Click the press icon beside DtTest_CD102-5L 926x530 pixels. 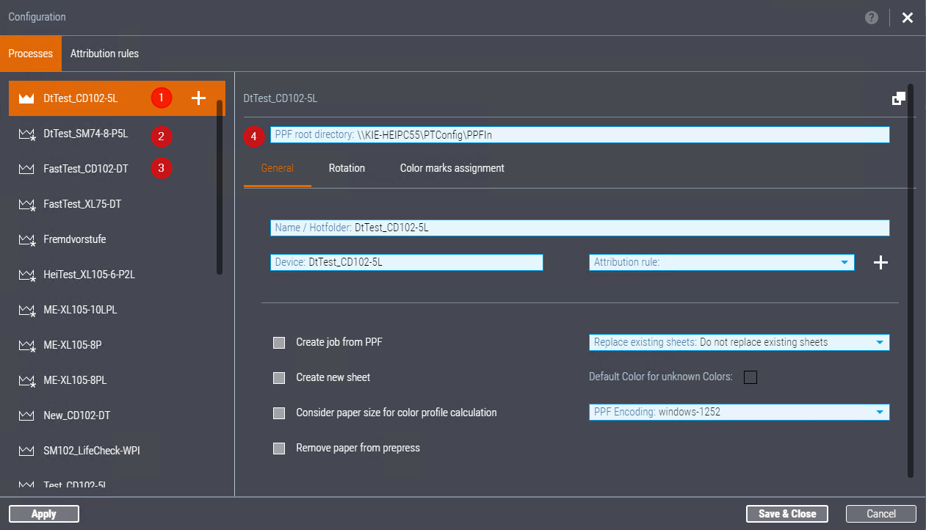pyautogui.click(x=26, y=98)
